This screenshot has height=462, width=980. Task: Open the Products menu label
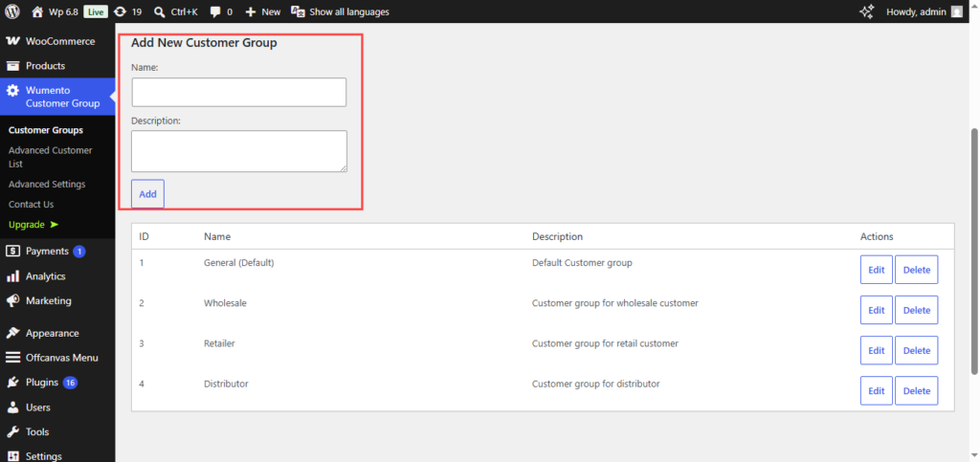point(46,66)
